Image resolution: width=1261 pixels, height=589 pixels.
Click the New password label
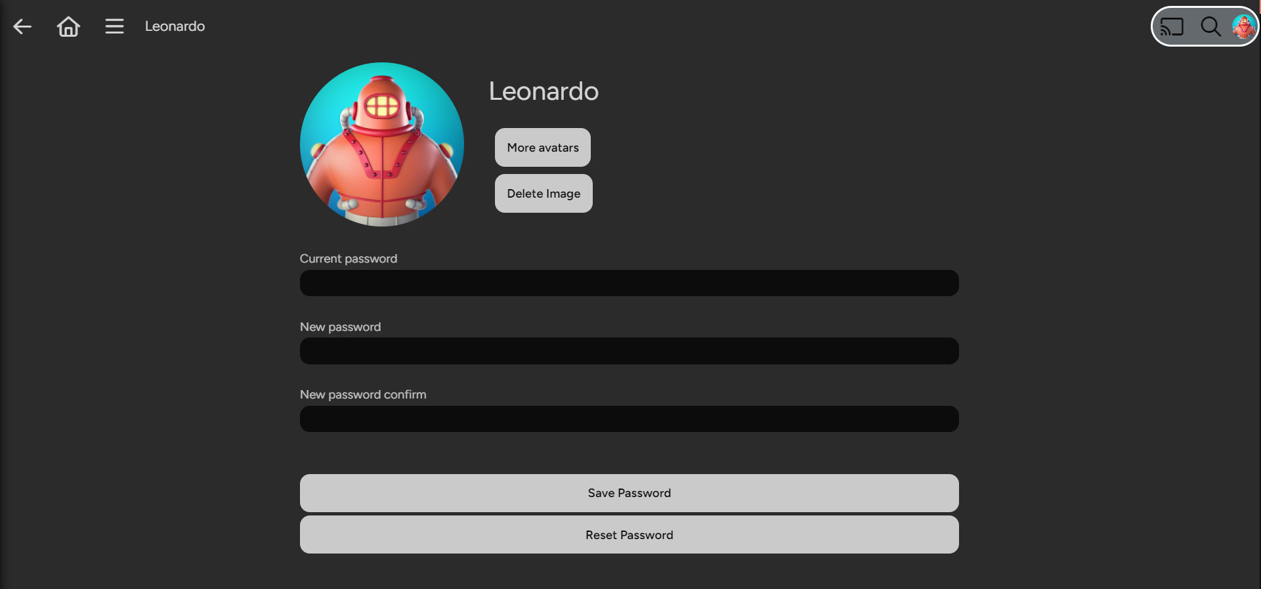point(340,327)
